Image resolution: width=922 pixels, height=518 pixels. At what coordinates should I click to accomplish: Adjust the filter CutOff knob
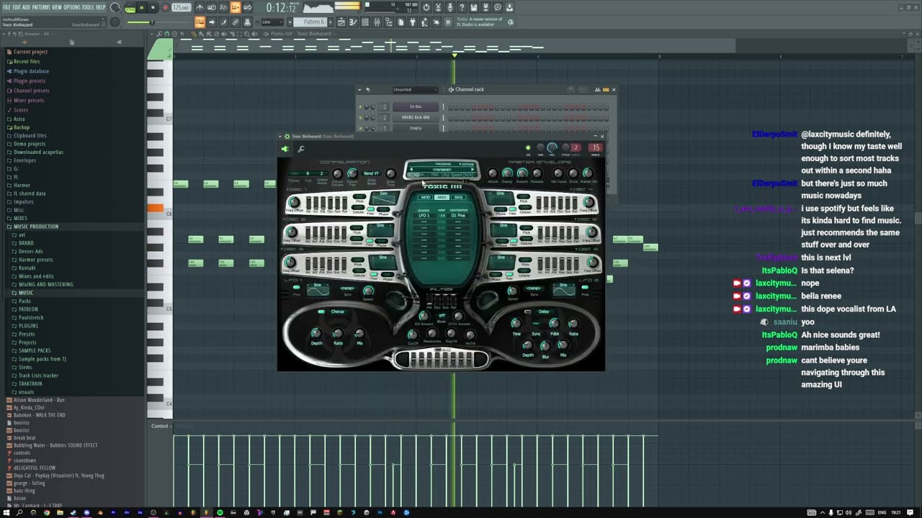coord(413,335)
